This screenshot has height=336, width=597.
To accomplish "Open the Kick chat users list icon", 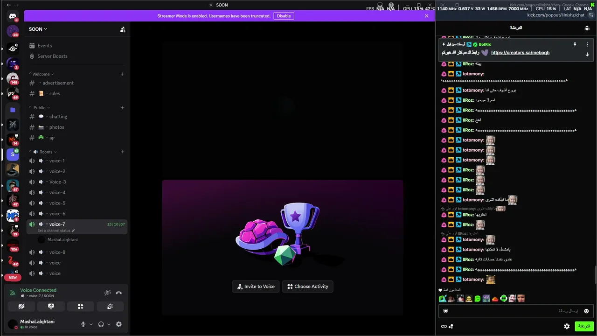I will tap(587, 28).
